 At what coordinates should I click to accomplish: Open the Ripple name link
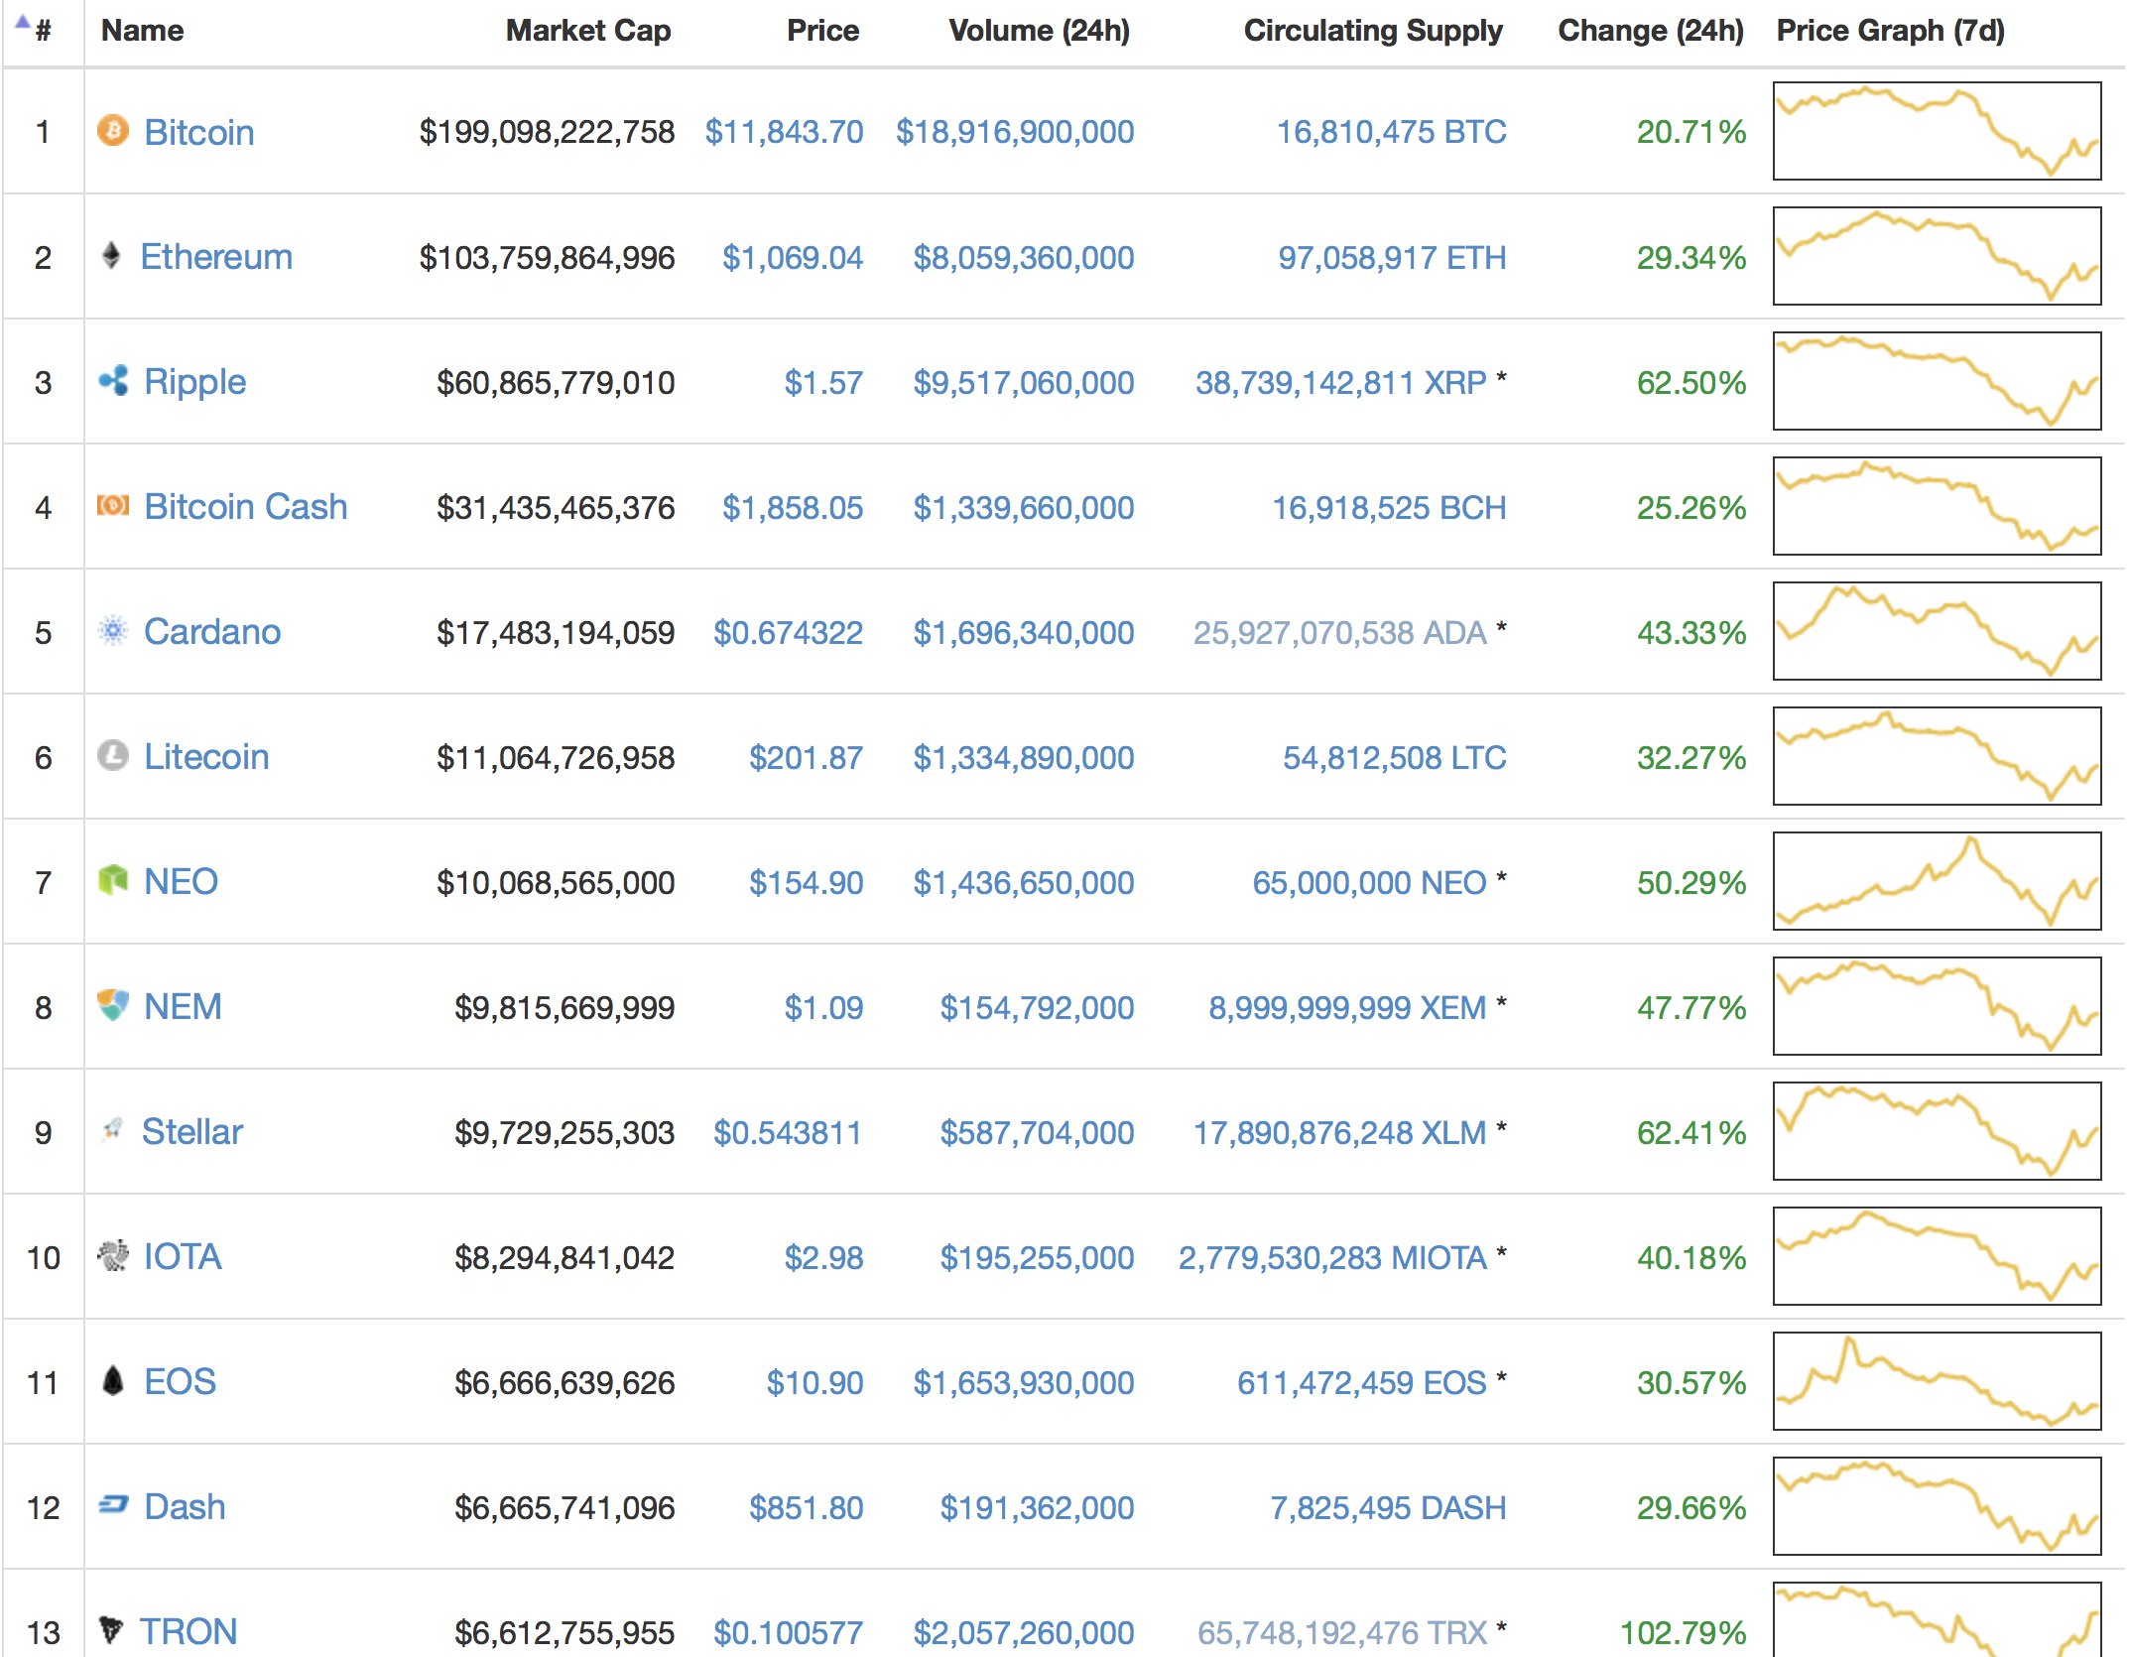pos(194,382)
